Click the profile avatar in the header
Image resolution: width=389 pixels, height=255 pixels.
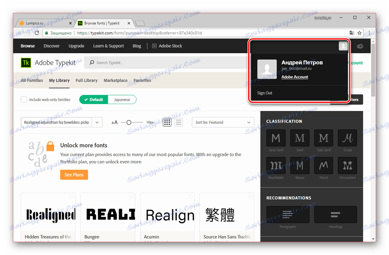coord(343,46)
